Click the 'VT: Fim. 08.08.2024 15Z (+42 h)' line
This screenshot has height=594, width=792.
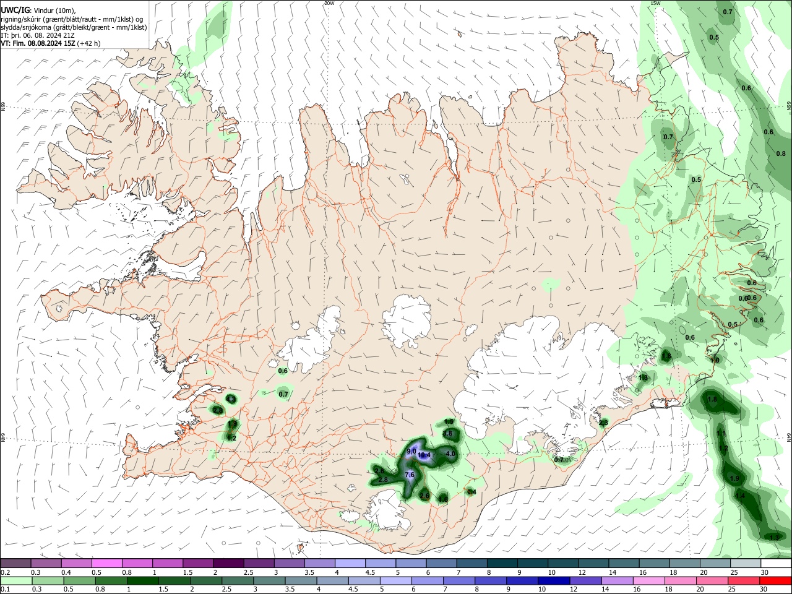pos(50,43)
